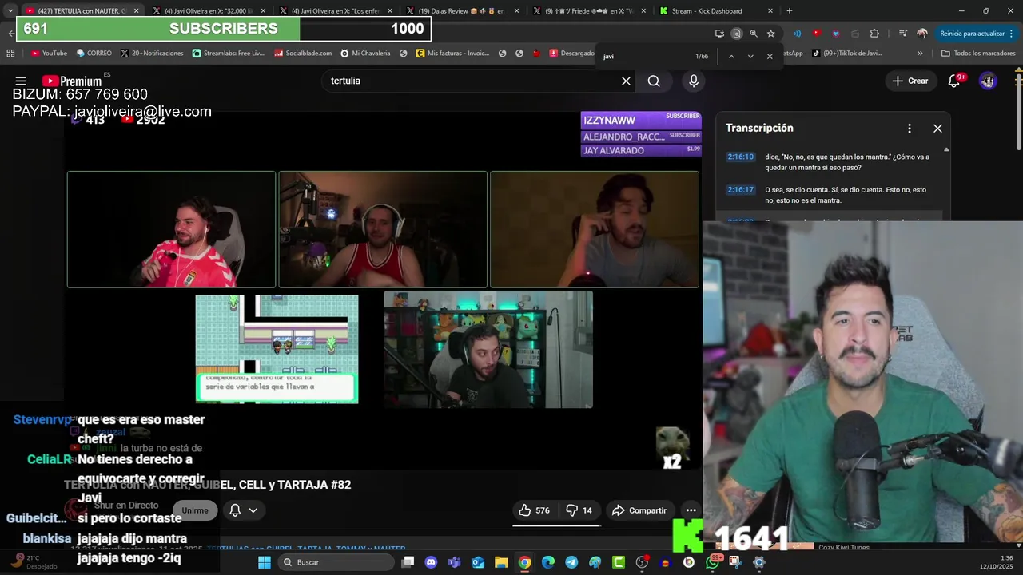Viewport: 1023px width, 575px height.
Task: Open the video's more actions ellipsis
Action: (691, 510)
